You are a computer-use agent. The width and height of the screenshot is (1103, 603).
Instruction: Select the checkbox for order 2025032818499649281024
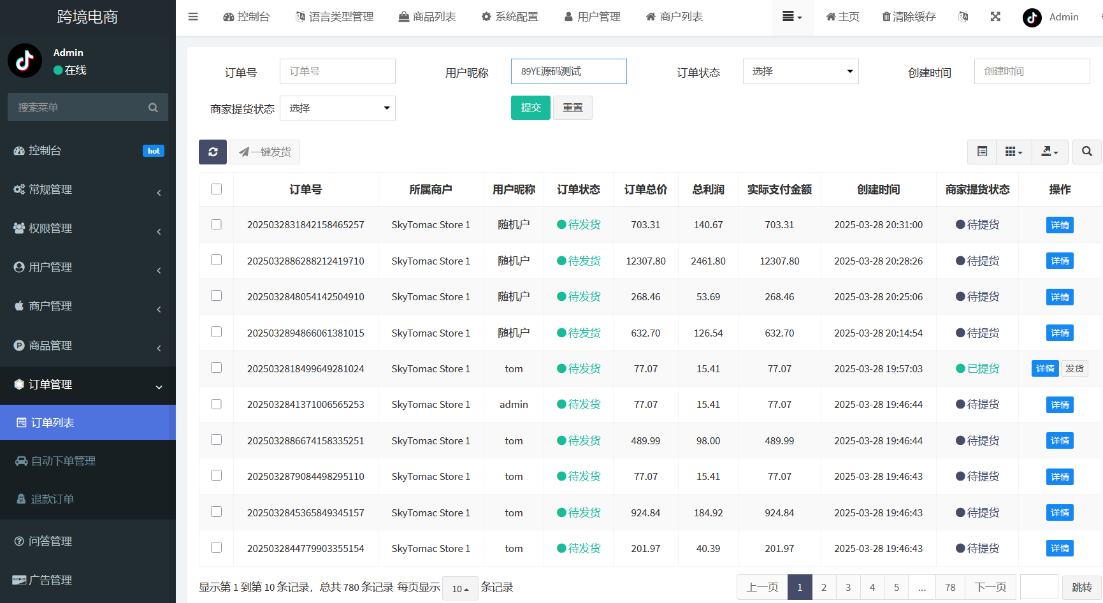[x=217, y=368]
